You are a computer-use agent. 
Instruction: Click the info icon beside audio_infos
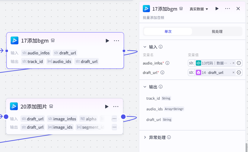167,63
